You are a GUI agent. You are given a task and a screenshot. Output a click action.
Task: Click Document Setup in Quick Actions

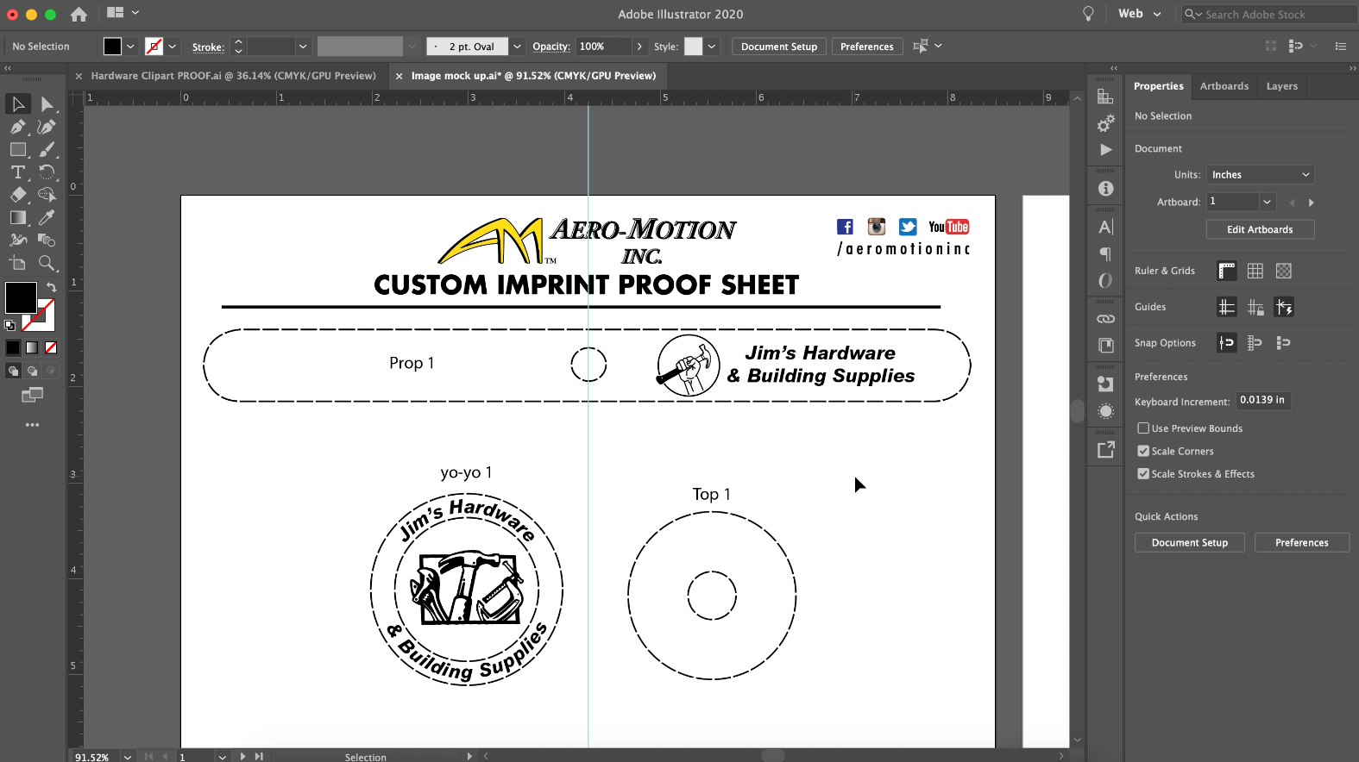point(1189,543)
